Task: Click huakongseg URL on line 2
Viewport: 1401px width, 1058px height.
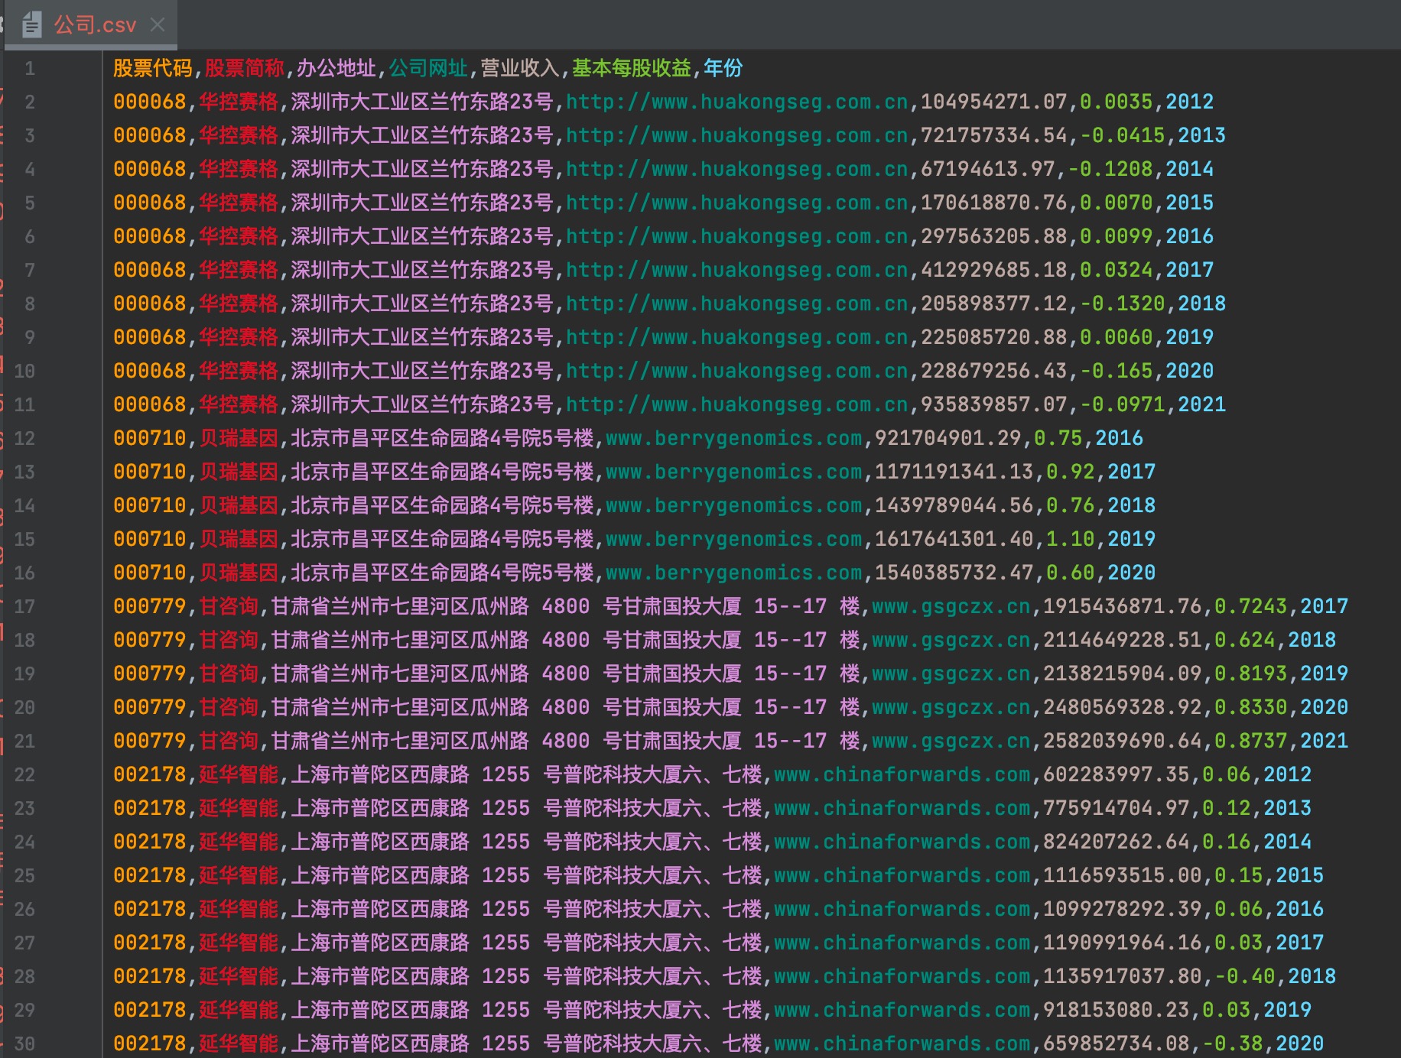Action: (737, 102)
